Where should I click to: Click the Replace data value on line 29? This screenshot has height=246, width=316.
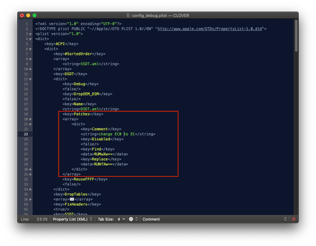pos(103,164)
